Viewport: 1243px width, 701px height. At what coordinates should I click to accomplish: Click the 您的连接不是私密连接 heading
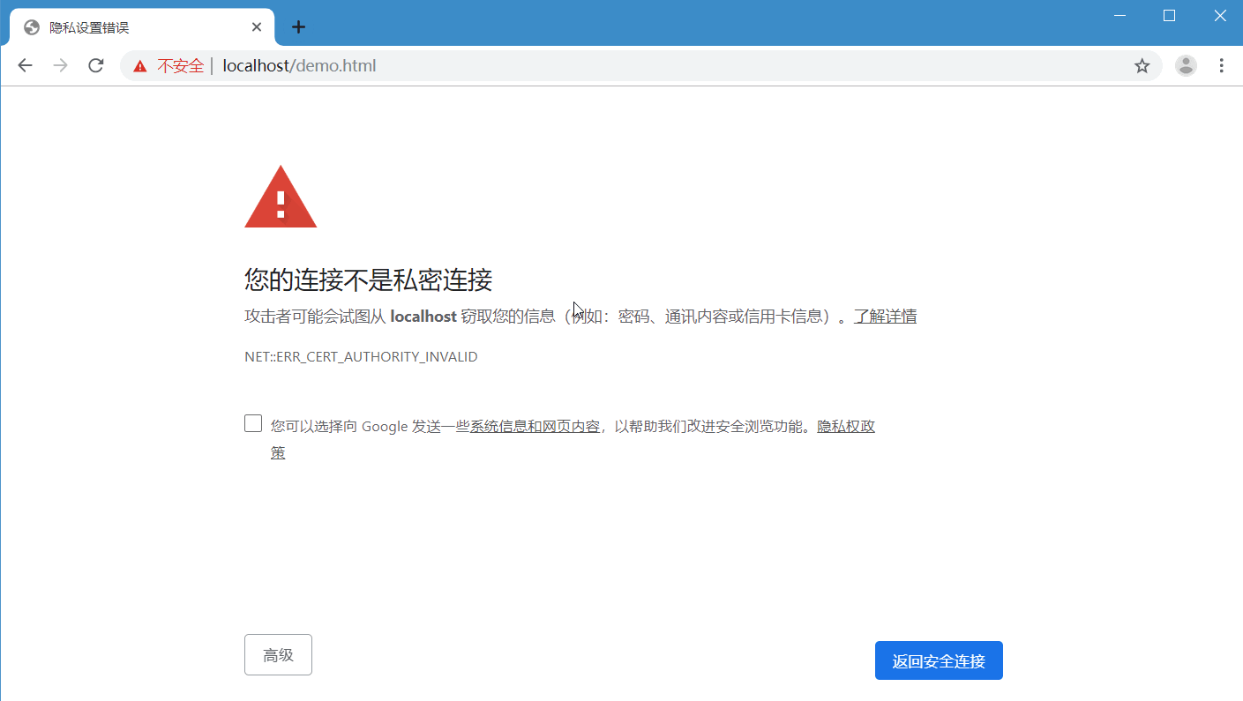tap(368, 280)
